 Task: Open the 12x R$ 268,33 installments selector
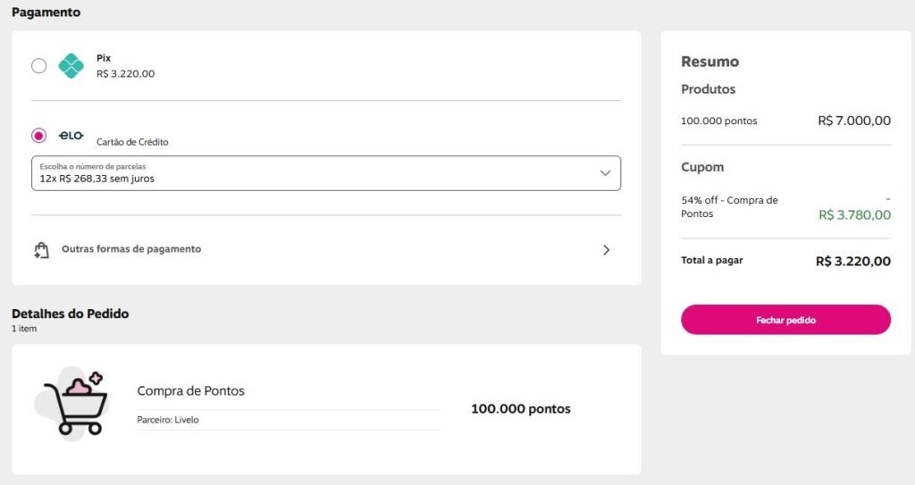[325, 173]
